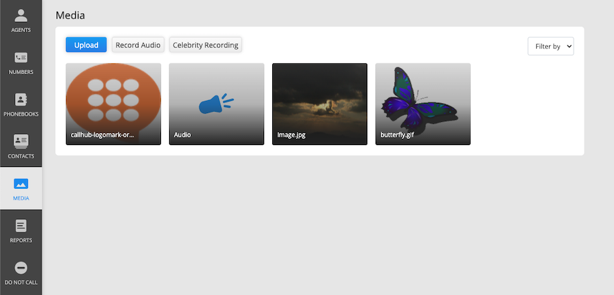Click the NUMBERS label in the sidebar
614x295 pixels.
20,72
